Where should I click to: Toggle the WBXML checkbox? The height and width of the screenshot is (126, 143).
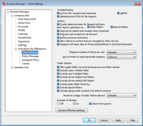[x=118, y=13]
